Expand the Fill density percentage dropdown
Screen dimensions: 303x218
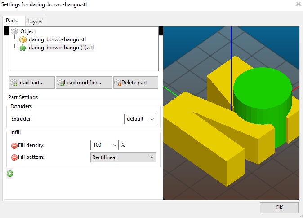(114, 145)
